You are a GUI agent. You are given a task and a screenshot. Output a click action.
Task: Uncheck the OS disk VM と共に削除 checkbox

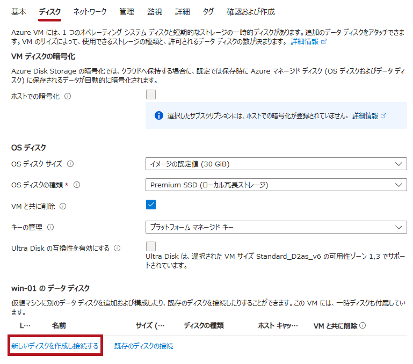coord(151,205)
